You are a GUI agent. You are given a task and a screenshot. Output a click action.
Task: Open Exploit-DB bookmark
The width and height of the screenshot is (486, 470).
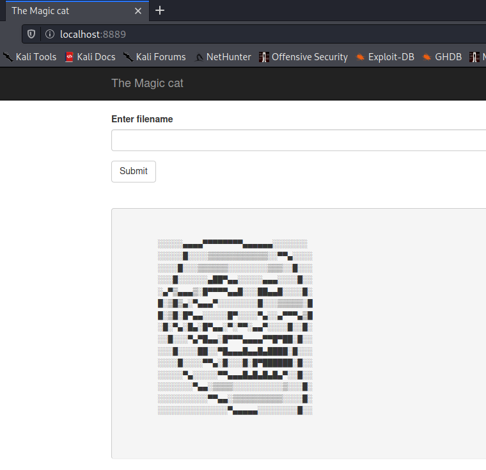[x=385, y=57]
